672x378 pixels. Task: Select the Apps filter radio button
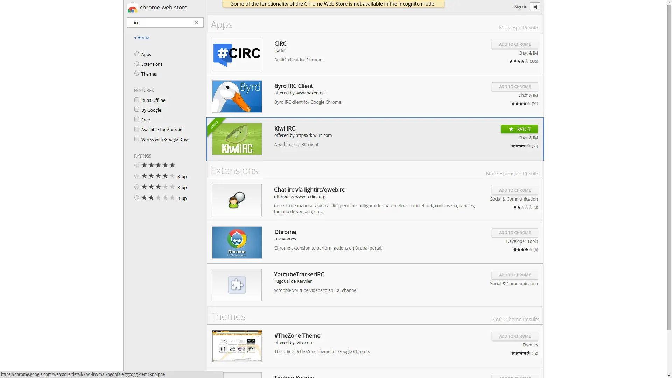136,54
